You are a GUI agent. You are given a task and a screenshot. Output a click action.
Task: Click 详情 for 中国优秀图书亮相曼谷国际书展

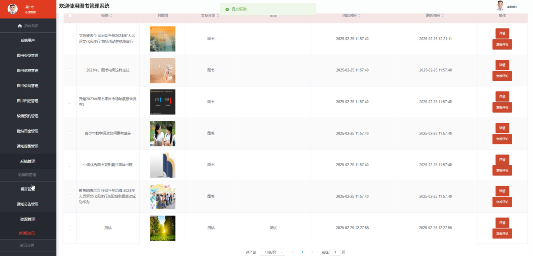(502, 160)
